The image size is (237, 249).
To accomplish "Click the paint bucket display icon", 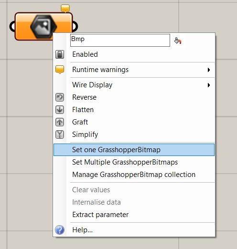I will [178, 41].
